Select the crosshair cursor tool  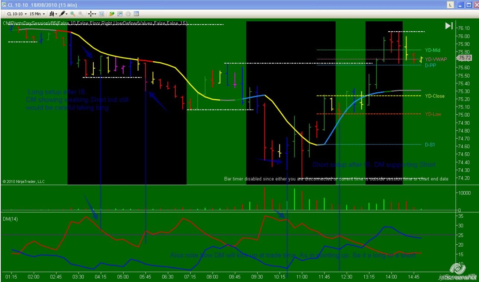91,14
